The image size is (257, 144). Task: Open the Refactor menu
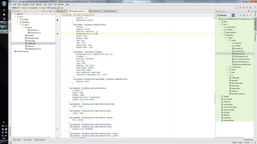click(39, 4)
